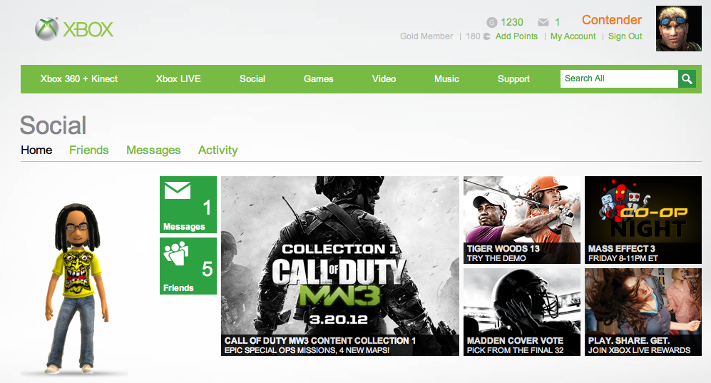Viewport: 711px width, 383px height.
Task: Open the Contender gamer picture
Action: click(x=678, y=29)
